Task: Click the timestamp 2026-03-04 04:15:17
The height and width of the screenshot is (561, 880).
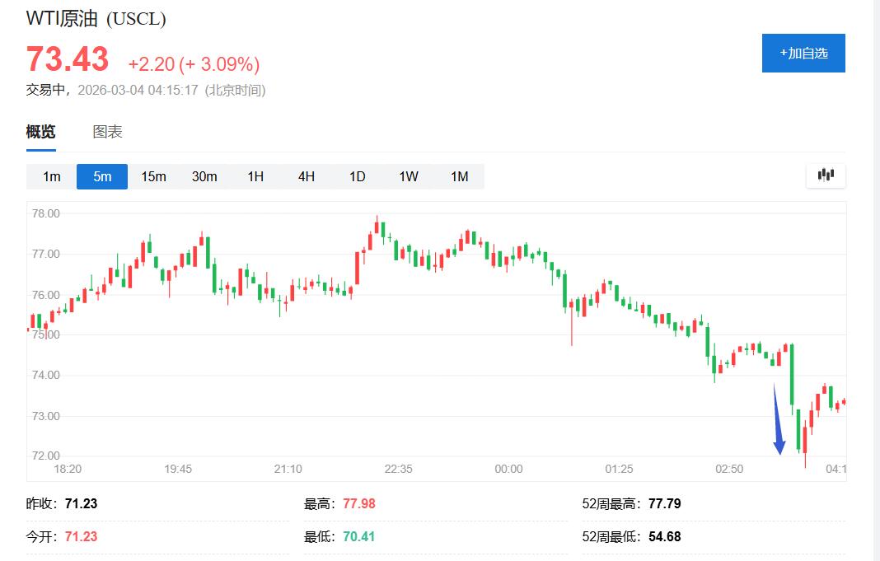Action: [x=138, y=90]
